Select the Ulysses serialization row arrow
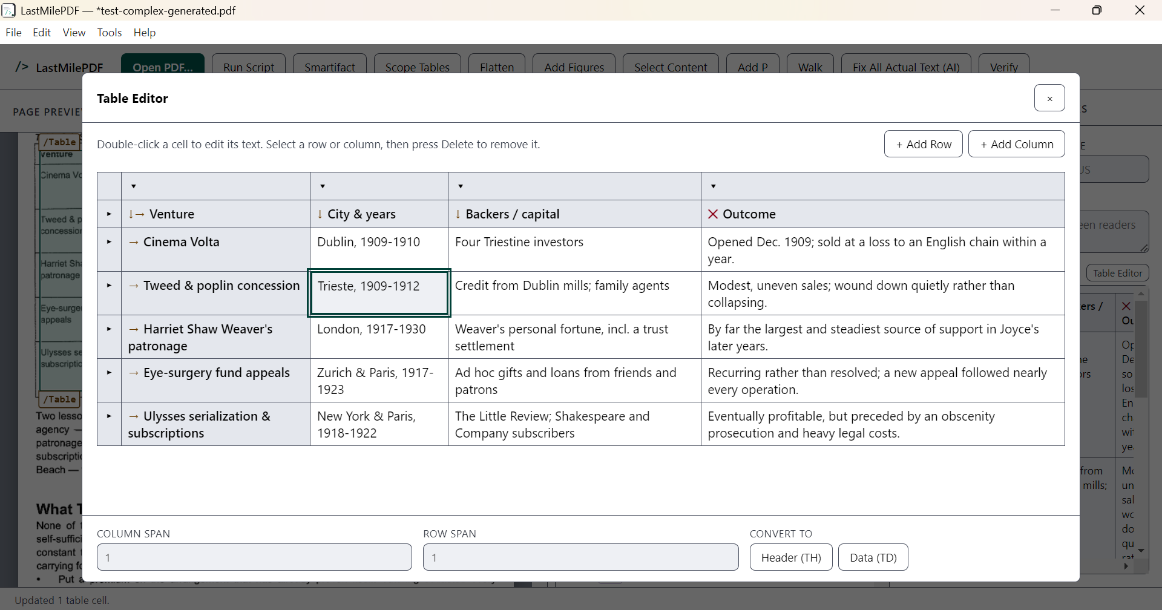Image resolution: width=1162 pixels, height=610 pixels. click(109, 416)
